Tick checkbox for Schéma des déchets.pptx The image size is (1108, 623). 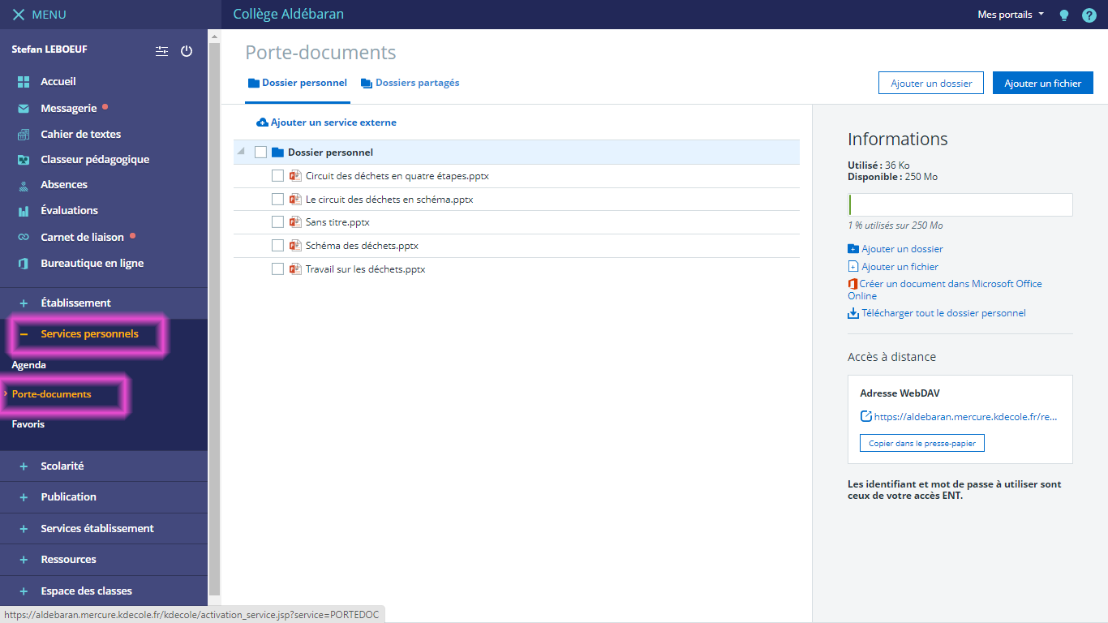tap(277, 245)
